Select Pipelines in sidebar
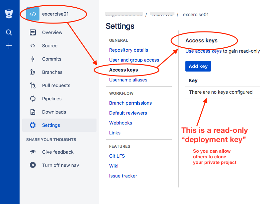Screen dimensions: 260x204 [x=59, y=99]
